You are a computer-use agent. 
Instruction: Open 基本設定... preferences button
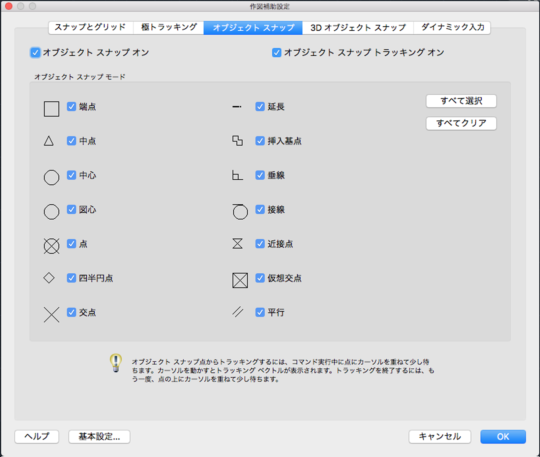pos(99,437)
